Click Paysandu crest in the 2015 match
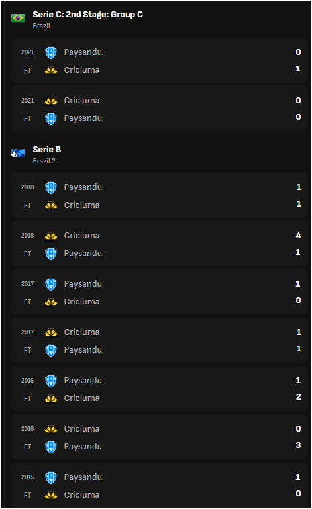 click(x=51, y=477)
